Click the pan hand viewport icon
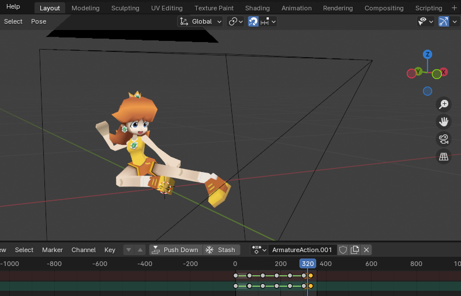This screenshot has height=296, width=461. (x=443, y=121)
